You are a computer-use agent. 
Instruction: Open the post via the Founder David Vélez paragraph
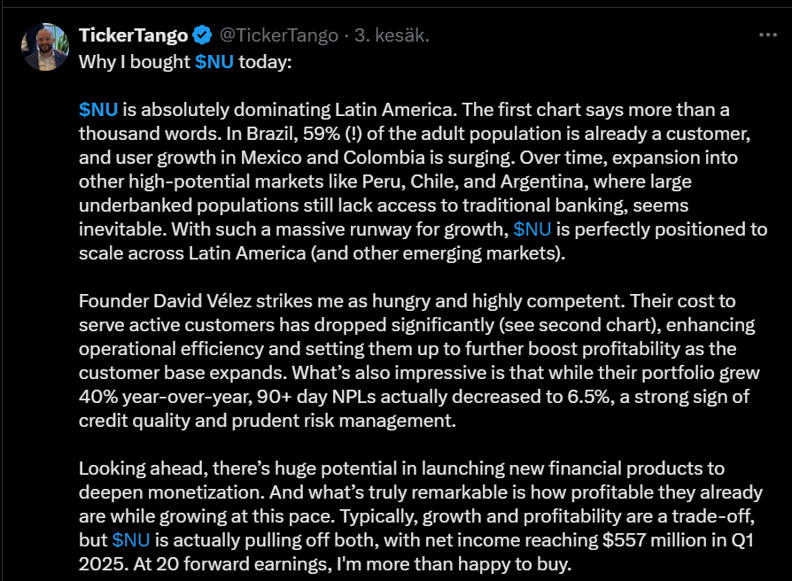pos(419,360)
